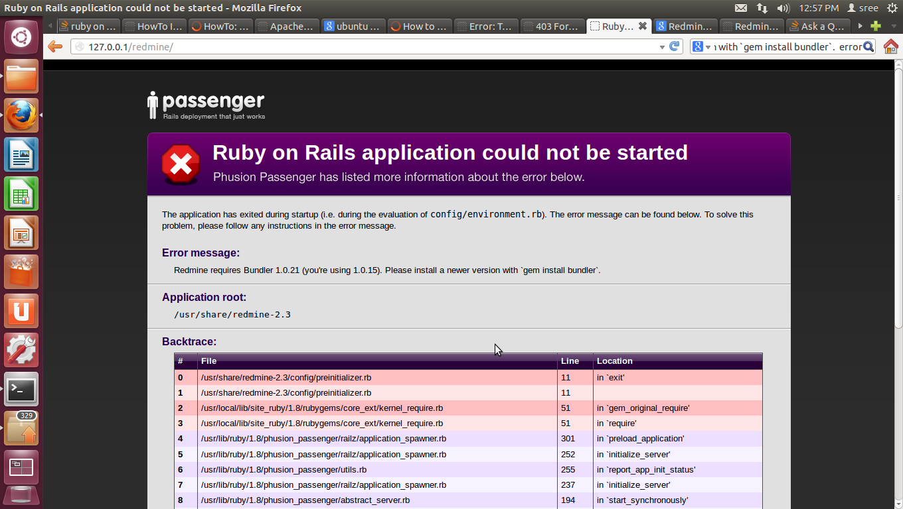The width and height of the screenshot is (903, 509).
Task: Open the power gear session menu
Action: click(892, 8)
